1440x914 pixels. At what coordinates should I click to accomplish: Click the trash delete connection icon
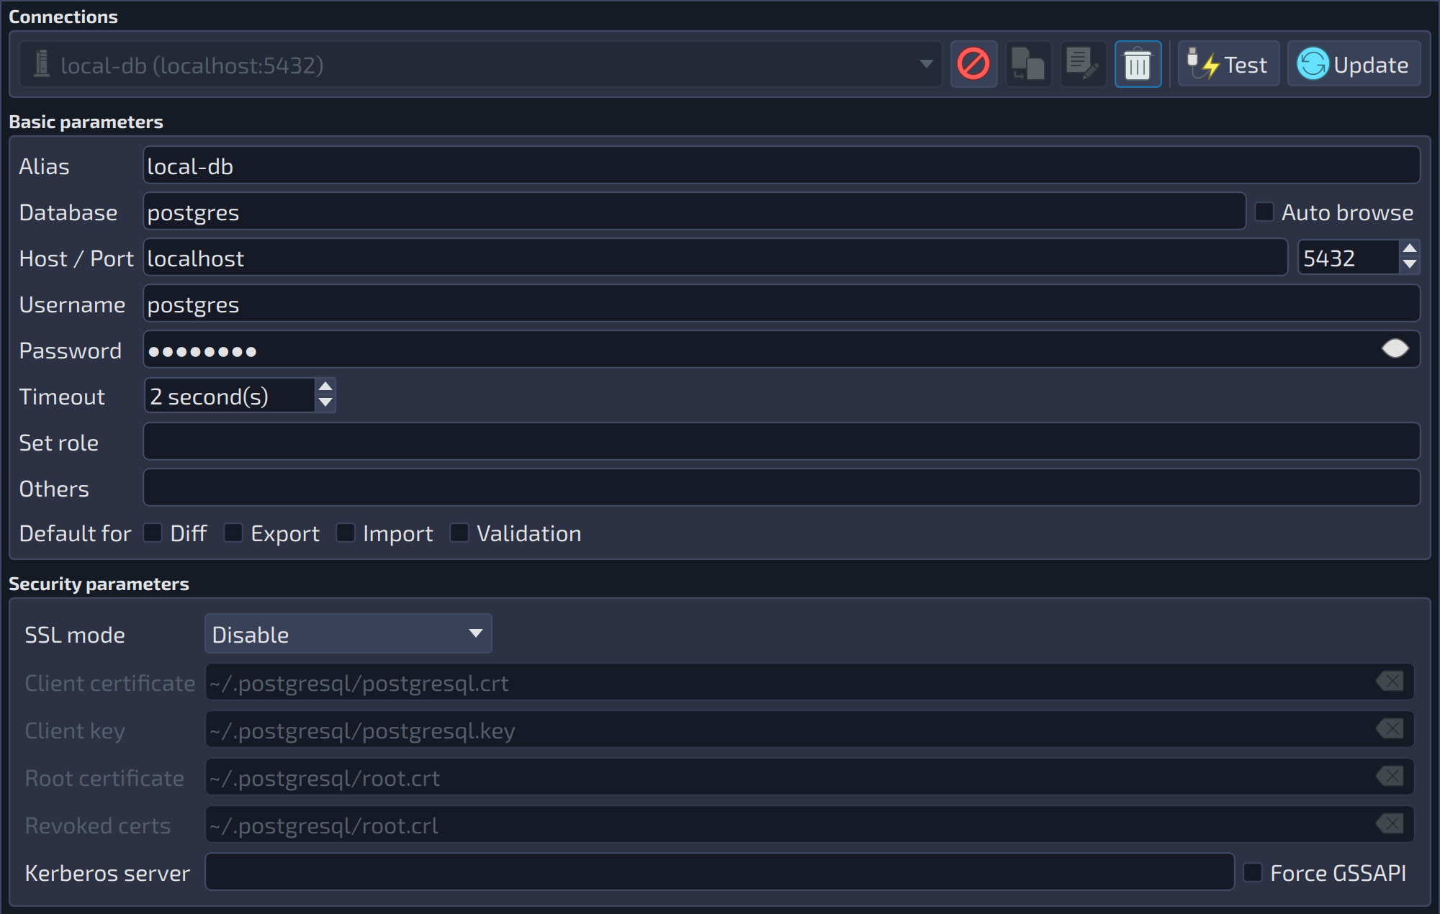(1138, 64)
